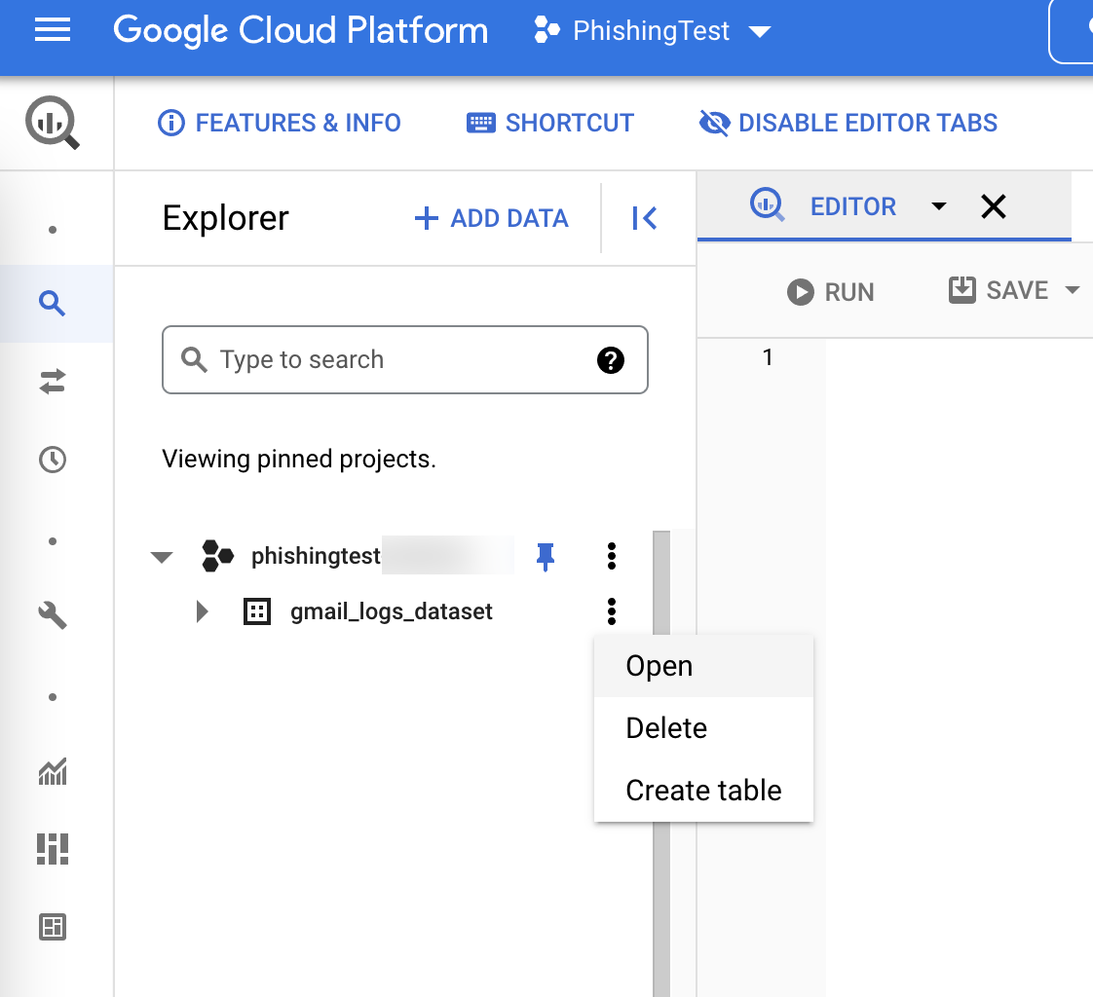Disable editor tabs
1093x997 pixels.
tap(848, 123)
